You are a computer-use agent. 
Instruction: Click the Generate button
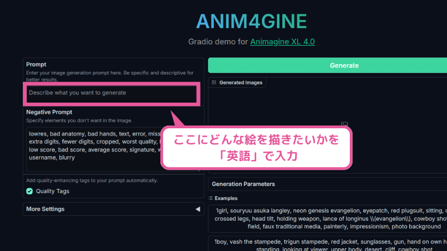(327, 65)
